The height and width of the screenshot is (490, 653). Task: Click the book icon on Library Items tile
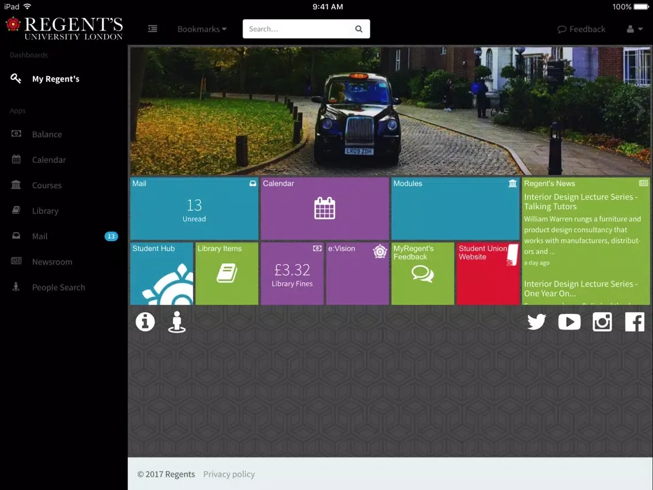pos(227,273)
